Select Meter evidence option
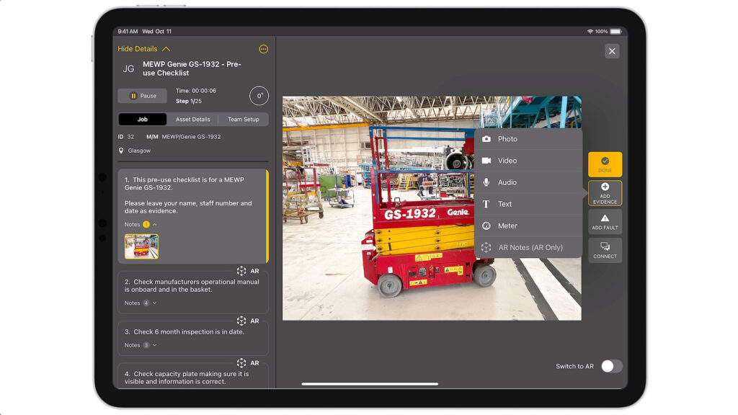 (528, 226)
